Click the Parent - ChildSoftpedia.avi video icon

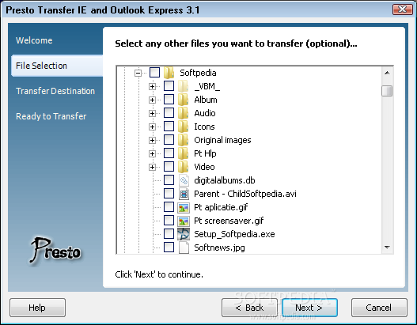184,194
